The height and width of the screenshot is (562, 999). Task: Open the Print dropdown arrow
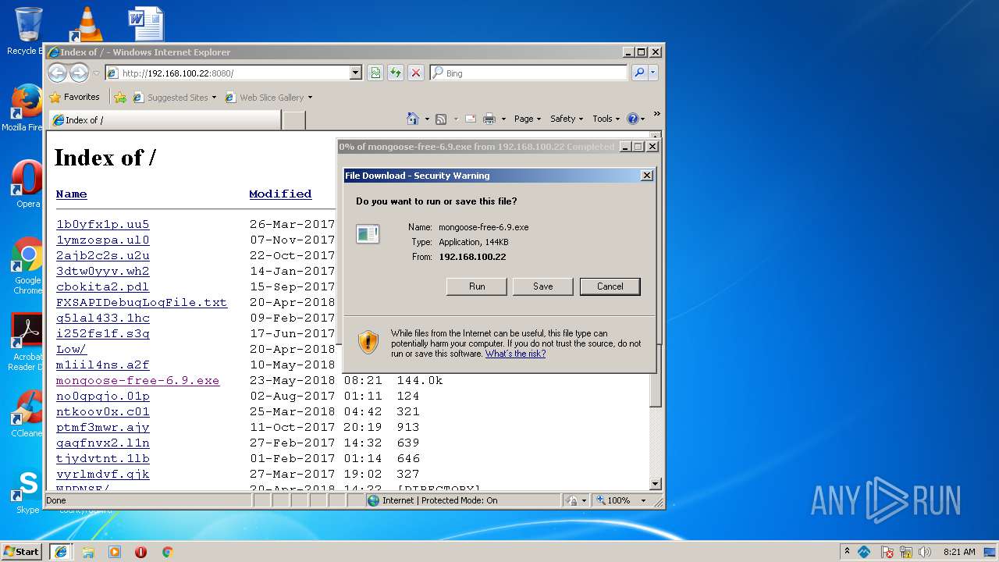[503, 119]
